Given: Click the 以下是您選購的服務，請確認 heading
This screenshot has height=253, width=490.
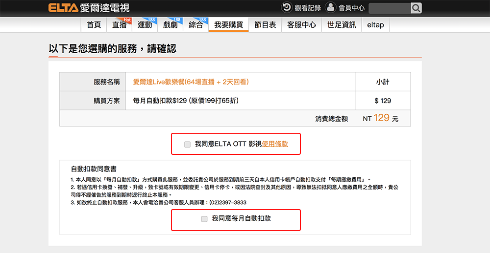Looking at the screenshot, I should 113,49.
